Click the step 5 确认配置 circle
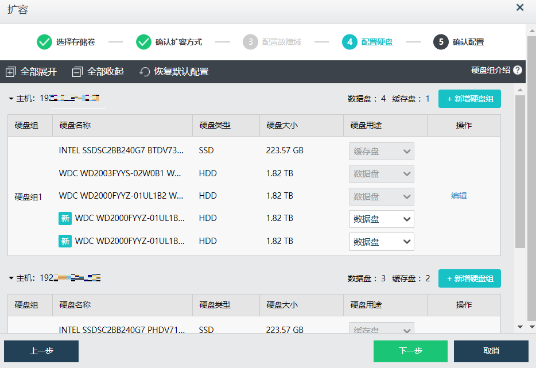This screenshot has width=536, height=368. [441, 42]
